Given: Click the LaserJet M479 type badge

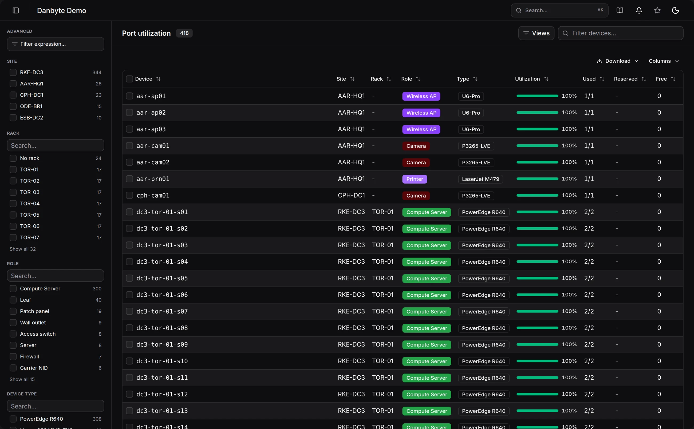Looking at the screenshot, I should (480, 179).
